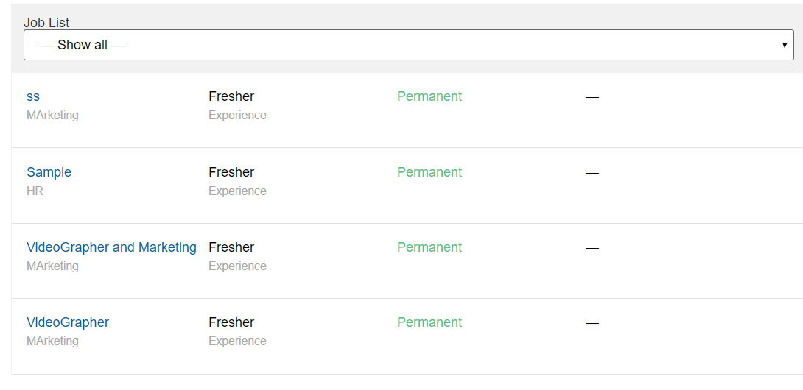This screenshot has width=803, height=390.
Task: Click the dash in the Sample row
Action: (x=592, y=173)
